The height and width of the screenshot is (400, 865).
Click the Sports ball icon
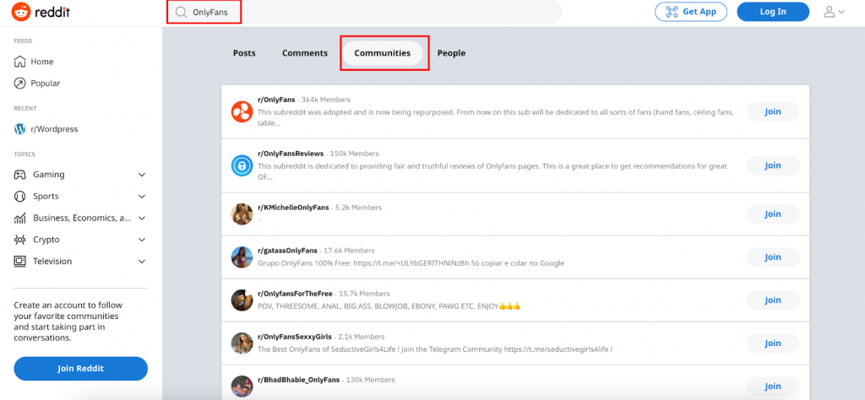pos(20,196)
